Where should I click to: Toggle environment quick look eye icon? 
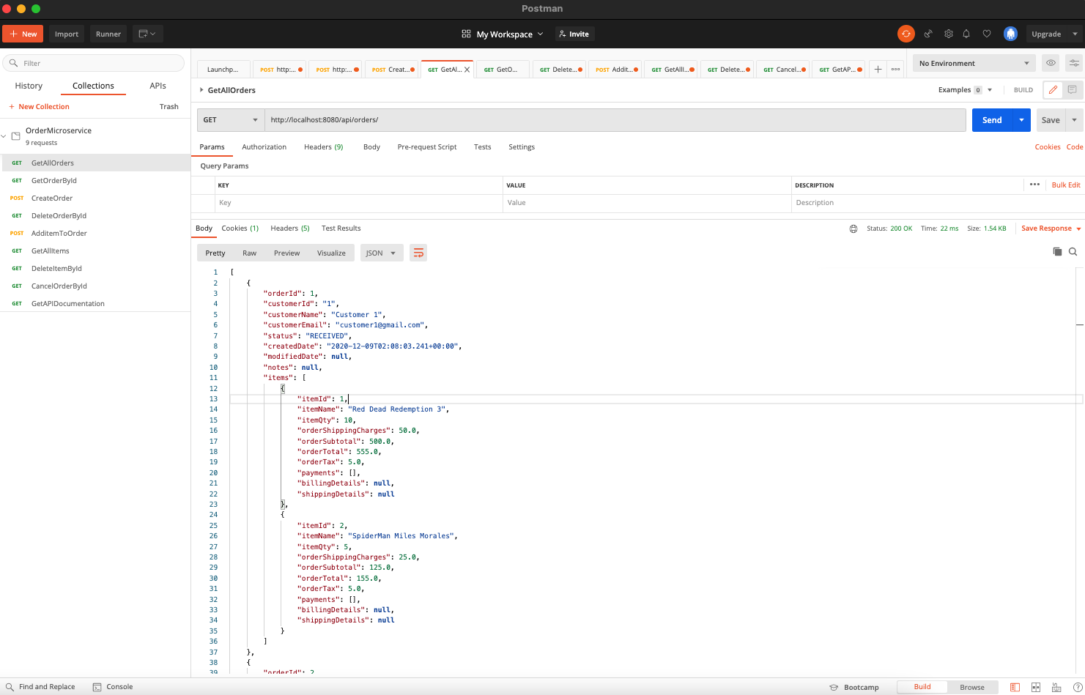(x=1051, y=63)
